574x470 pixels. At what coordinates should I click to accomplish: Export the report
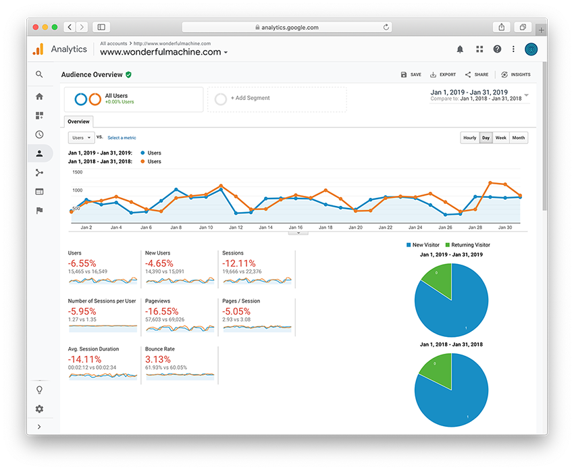click(443, 75)
